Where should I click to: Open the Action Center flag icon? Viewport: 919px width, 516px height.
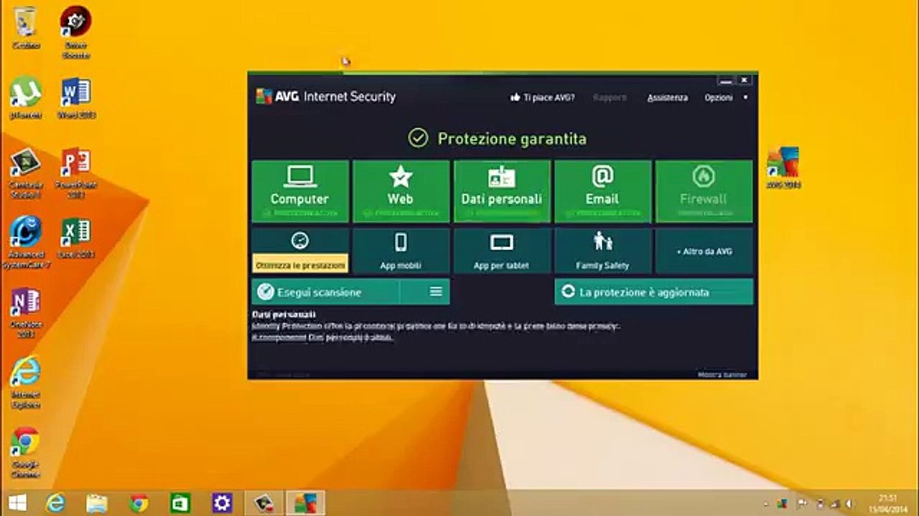point(801,503)
